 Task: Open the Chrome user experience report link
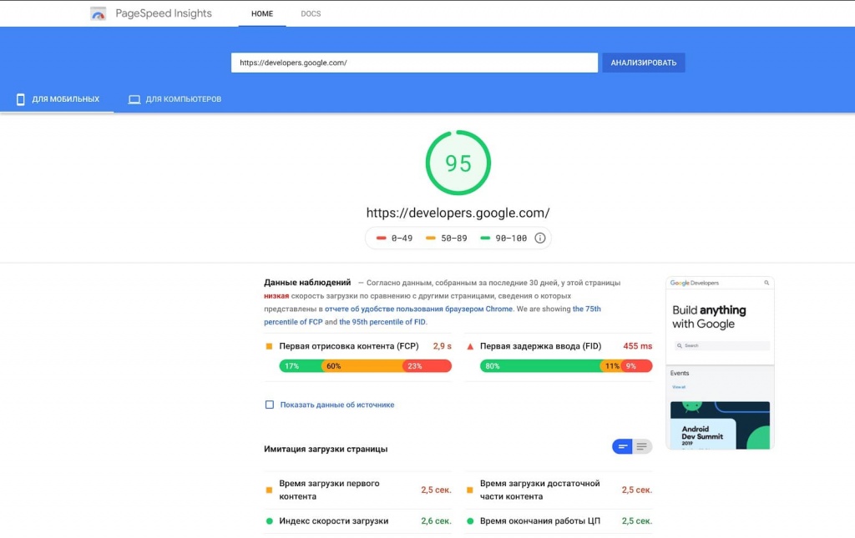pyautogui.click(x=419, y=309)
